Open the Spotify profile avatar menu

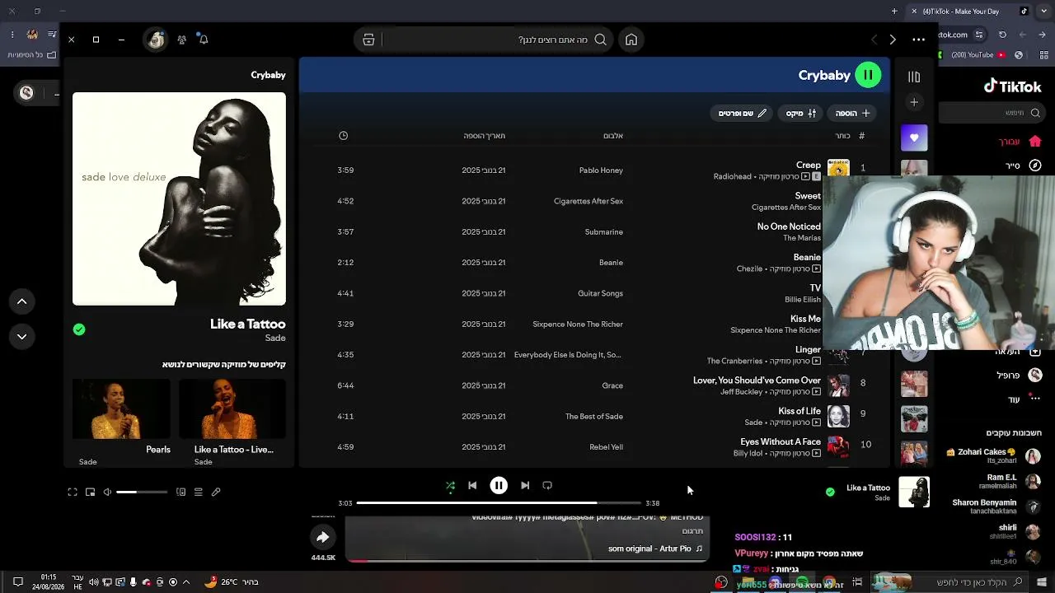(x=156, y=40)
